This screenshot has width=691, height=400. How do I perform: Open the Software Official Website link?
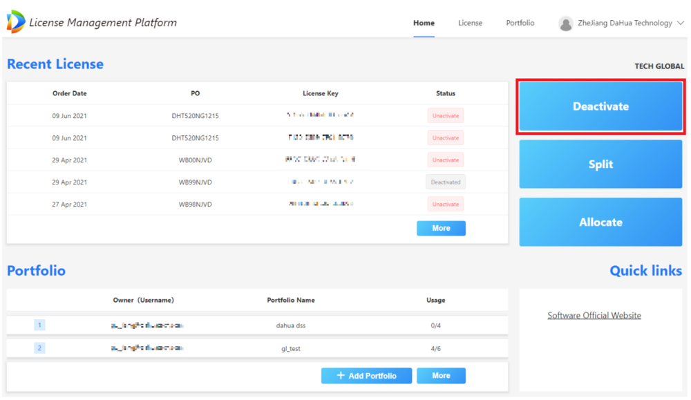click(594, 315)
